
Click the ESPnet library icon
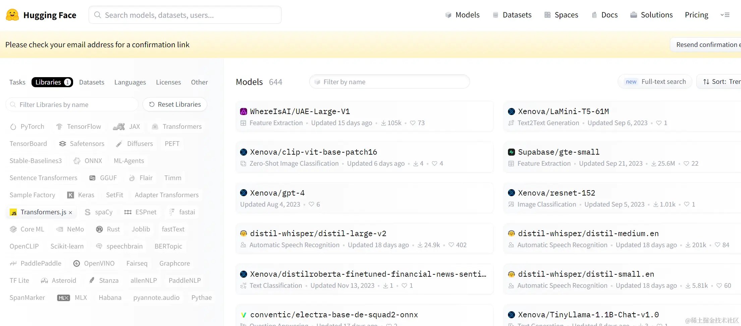tap(128, 212)
